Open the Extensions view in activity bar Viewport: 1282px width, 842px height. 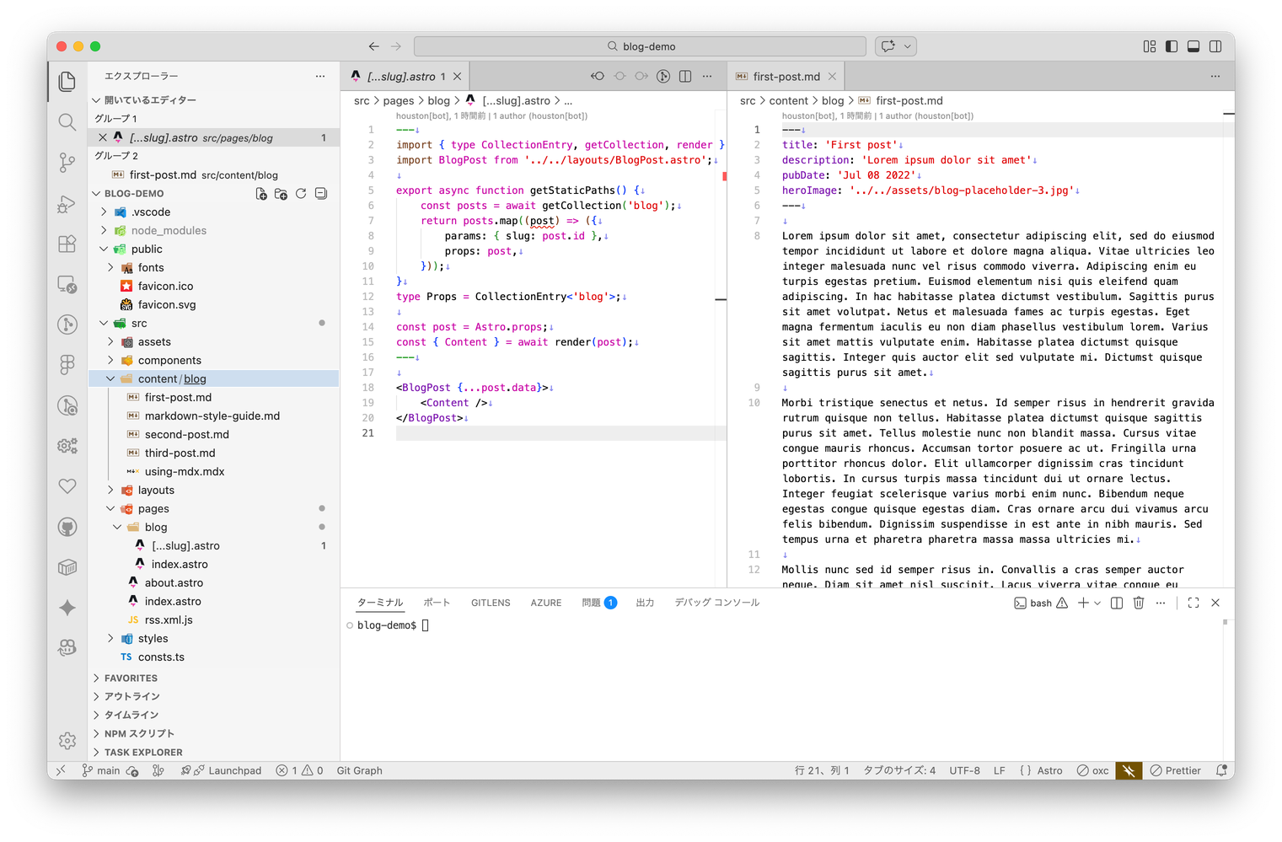tap(67, 244)
